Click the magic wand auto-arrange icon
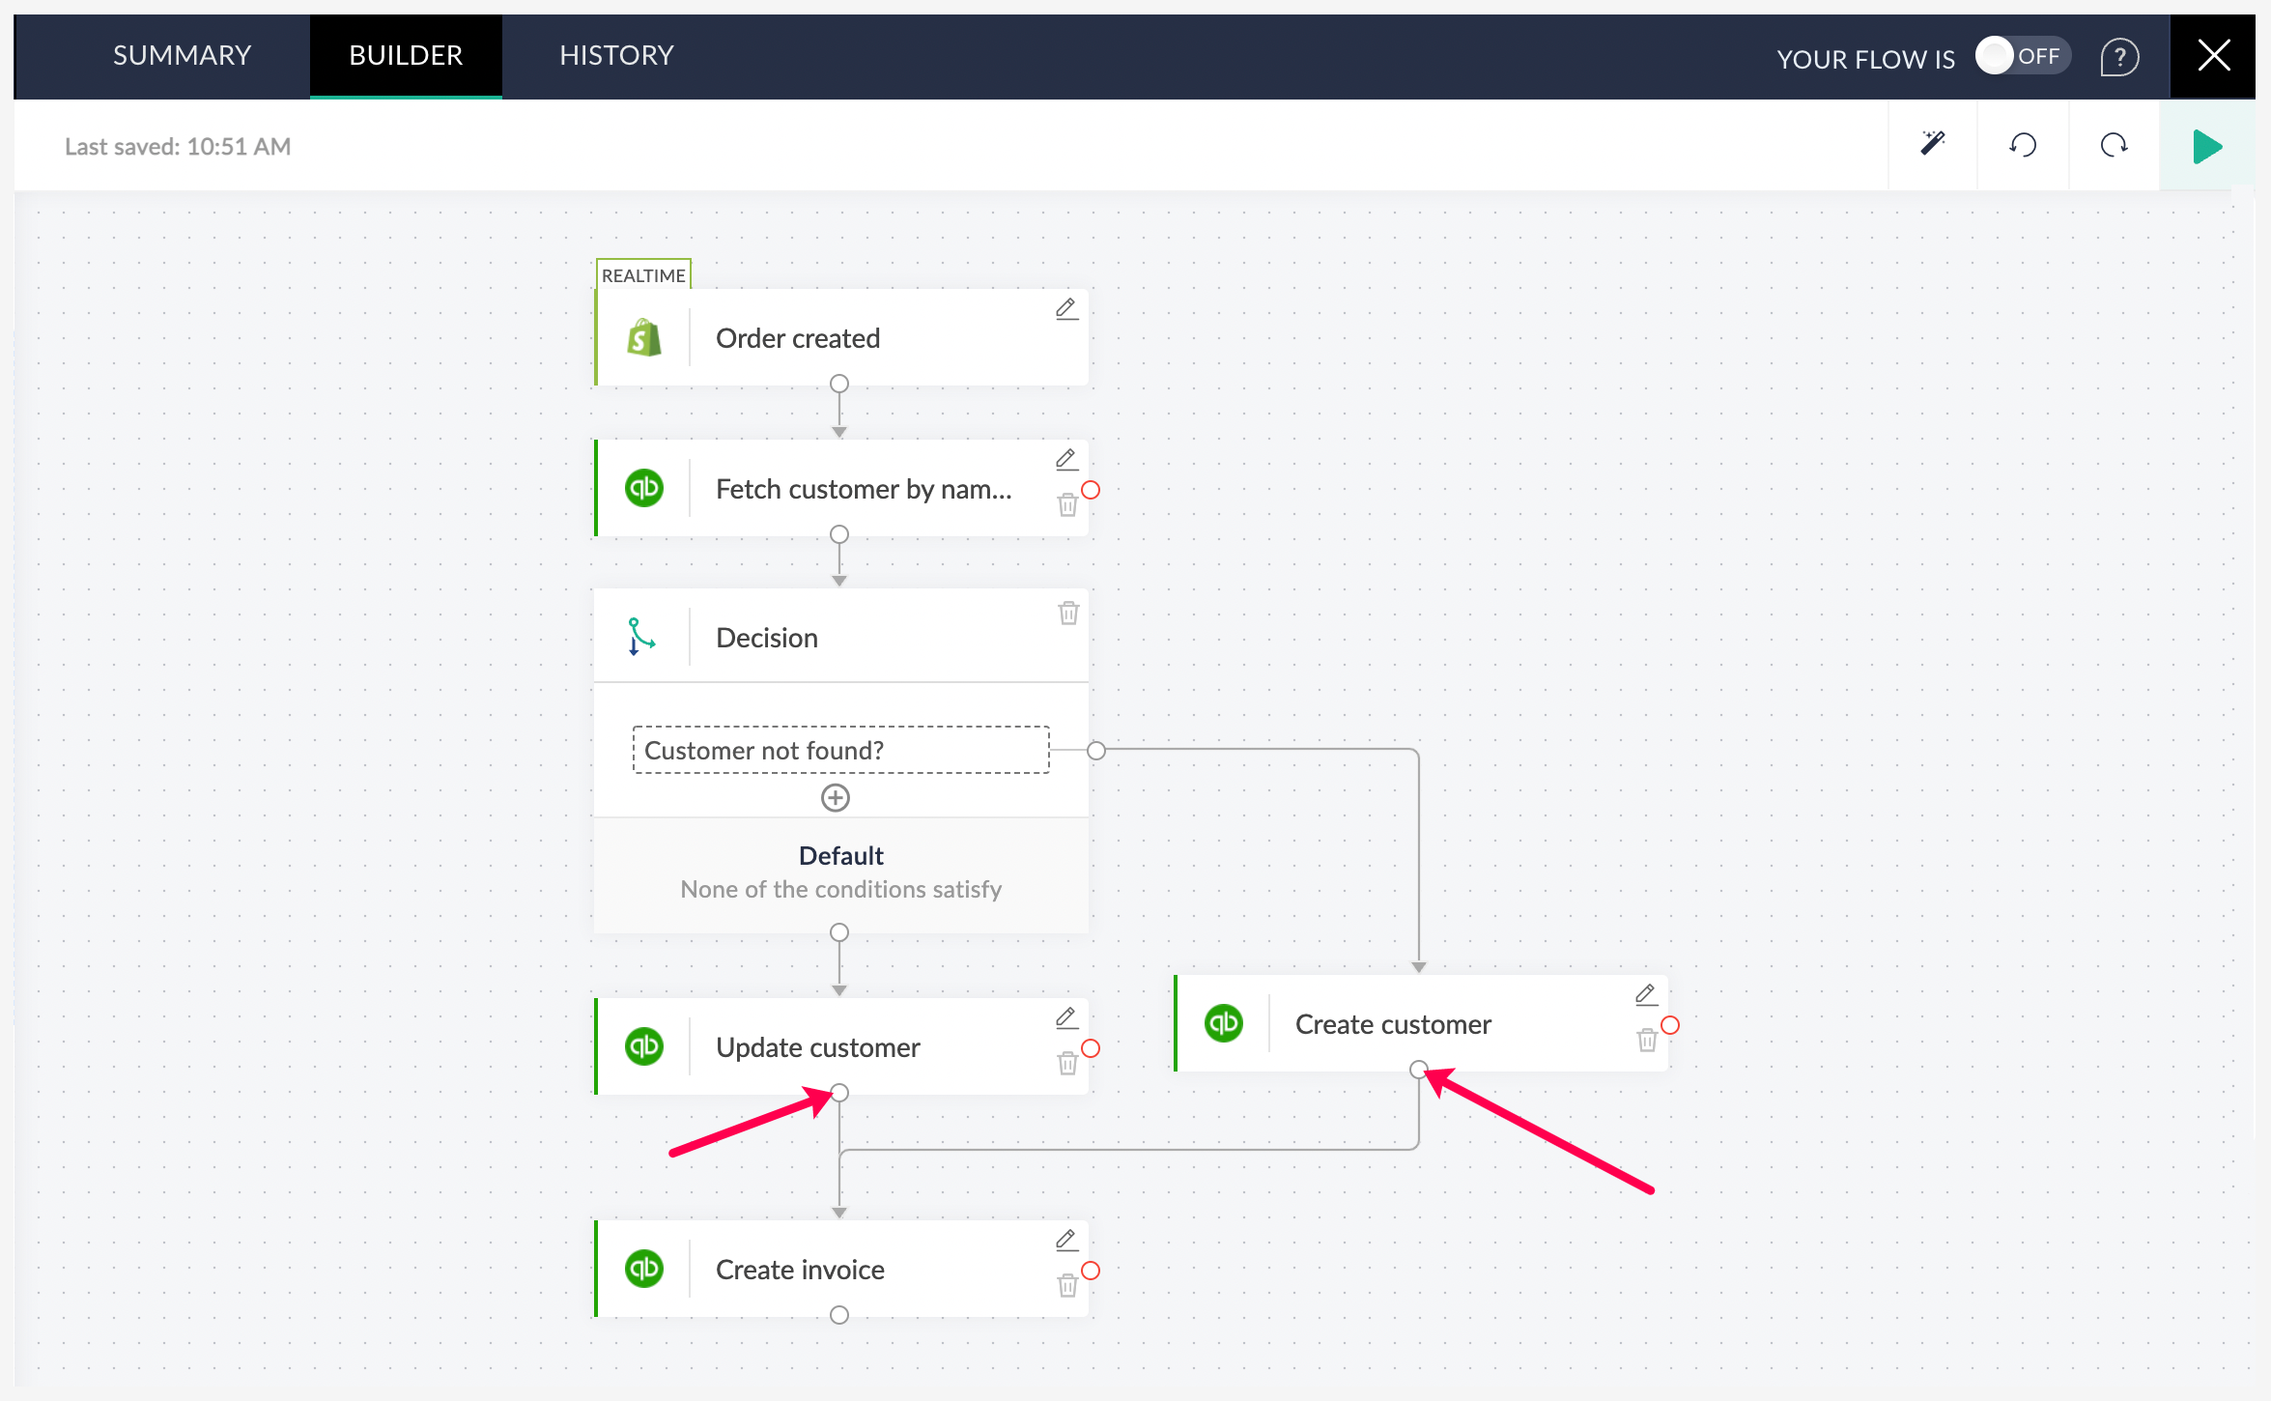Viewport: 2271px width, 1401px height. pos(1932,145)
